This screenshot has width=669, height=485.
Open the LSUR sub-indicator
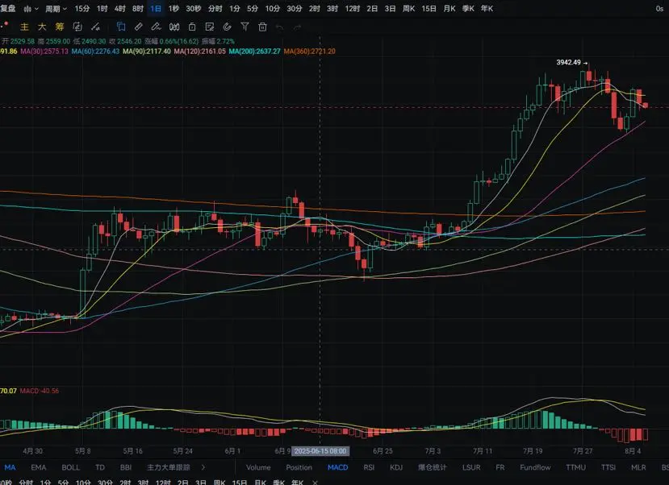(471, 467)
